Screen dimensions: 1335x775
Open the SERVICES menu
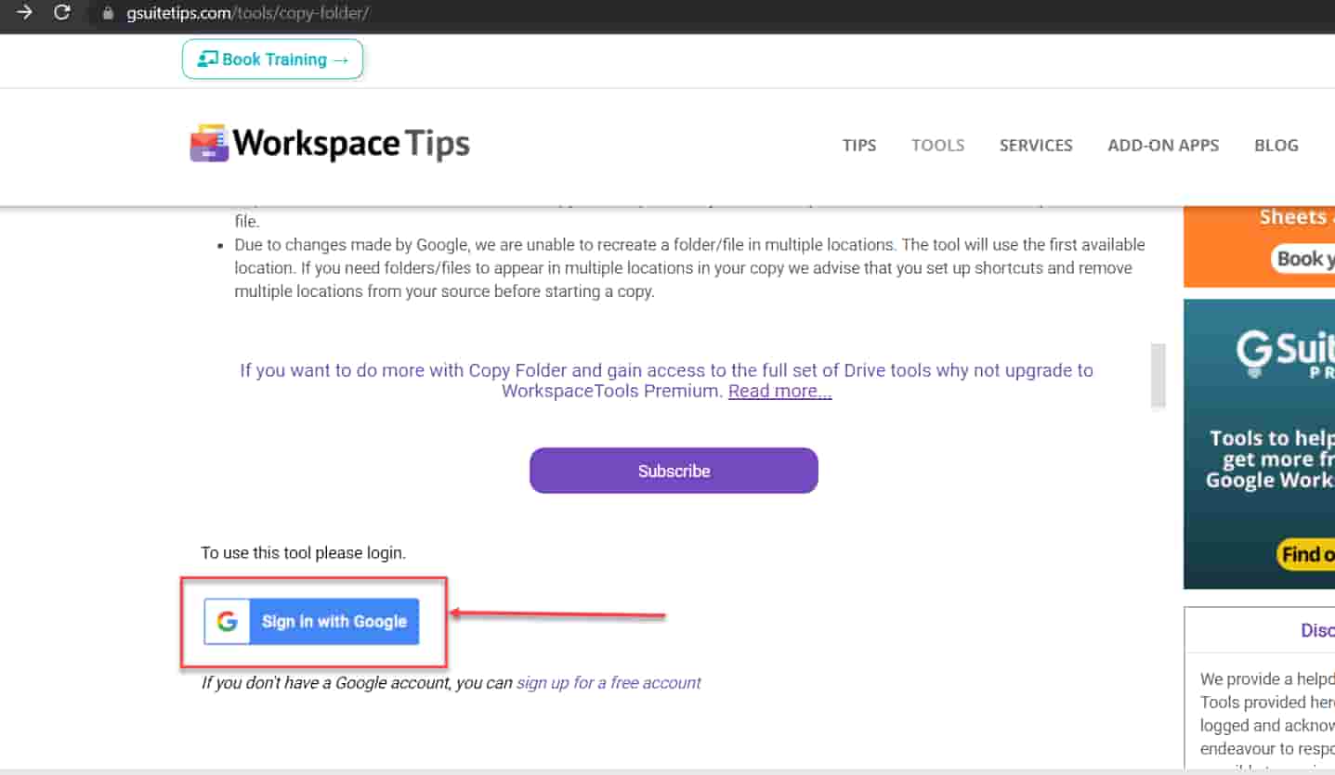(x=1036, y=145)
